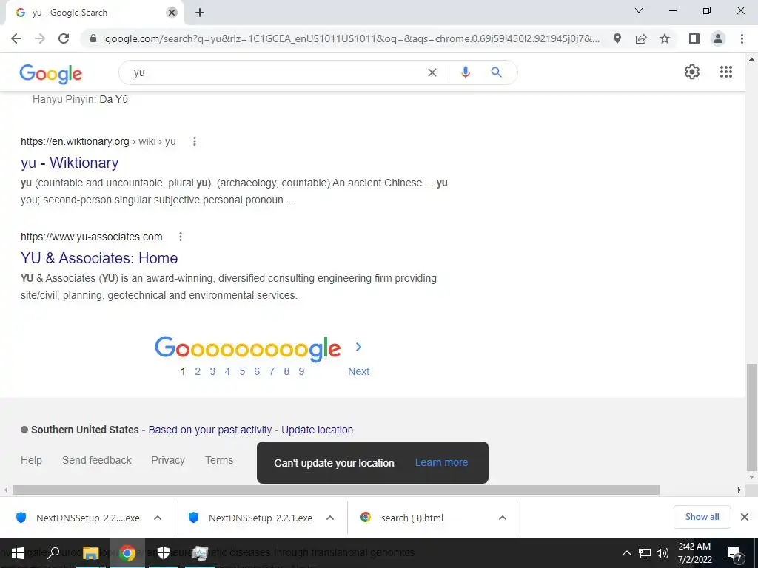Open the Privacy footer link
The height and width of the screenshot is (568, 758).
point(168,460)
